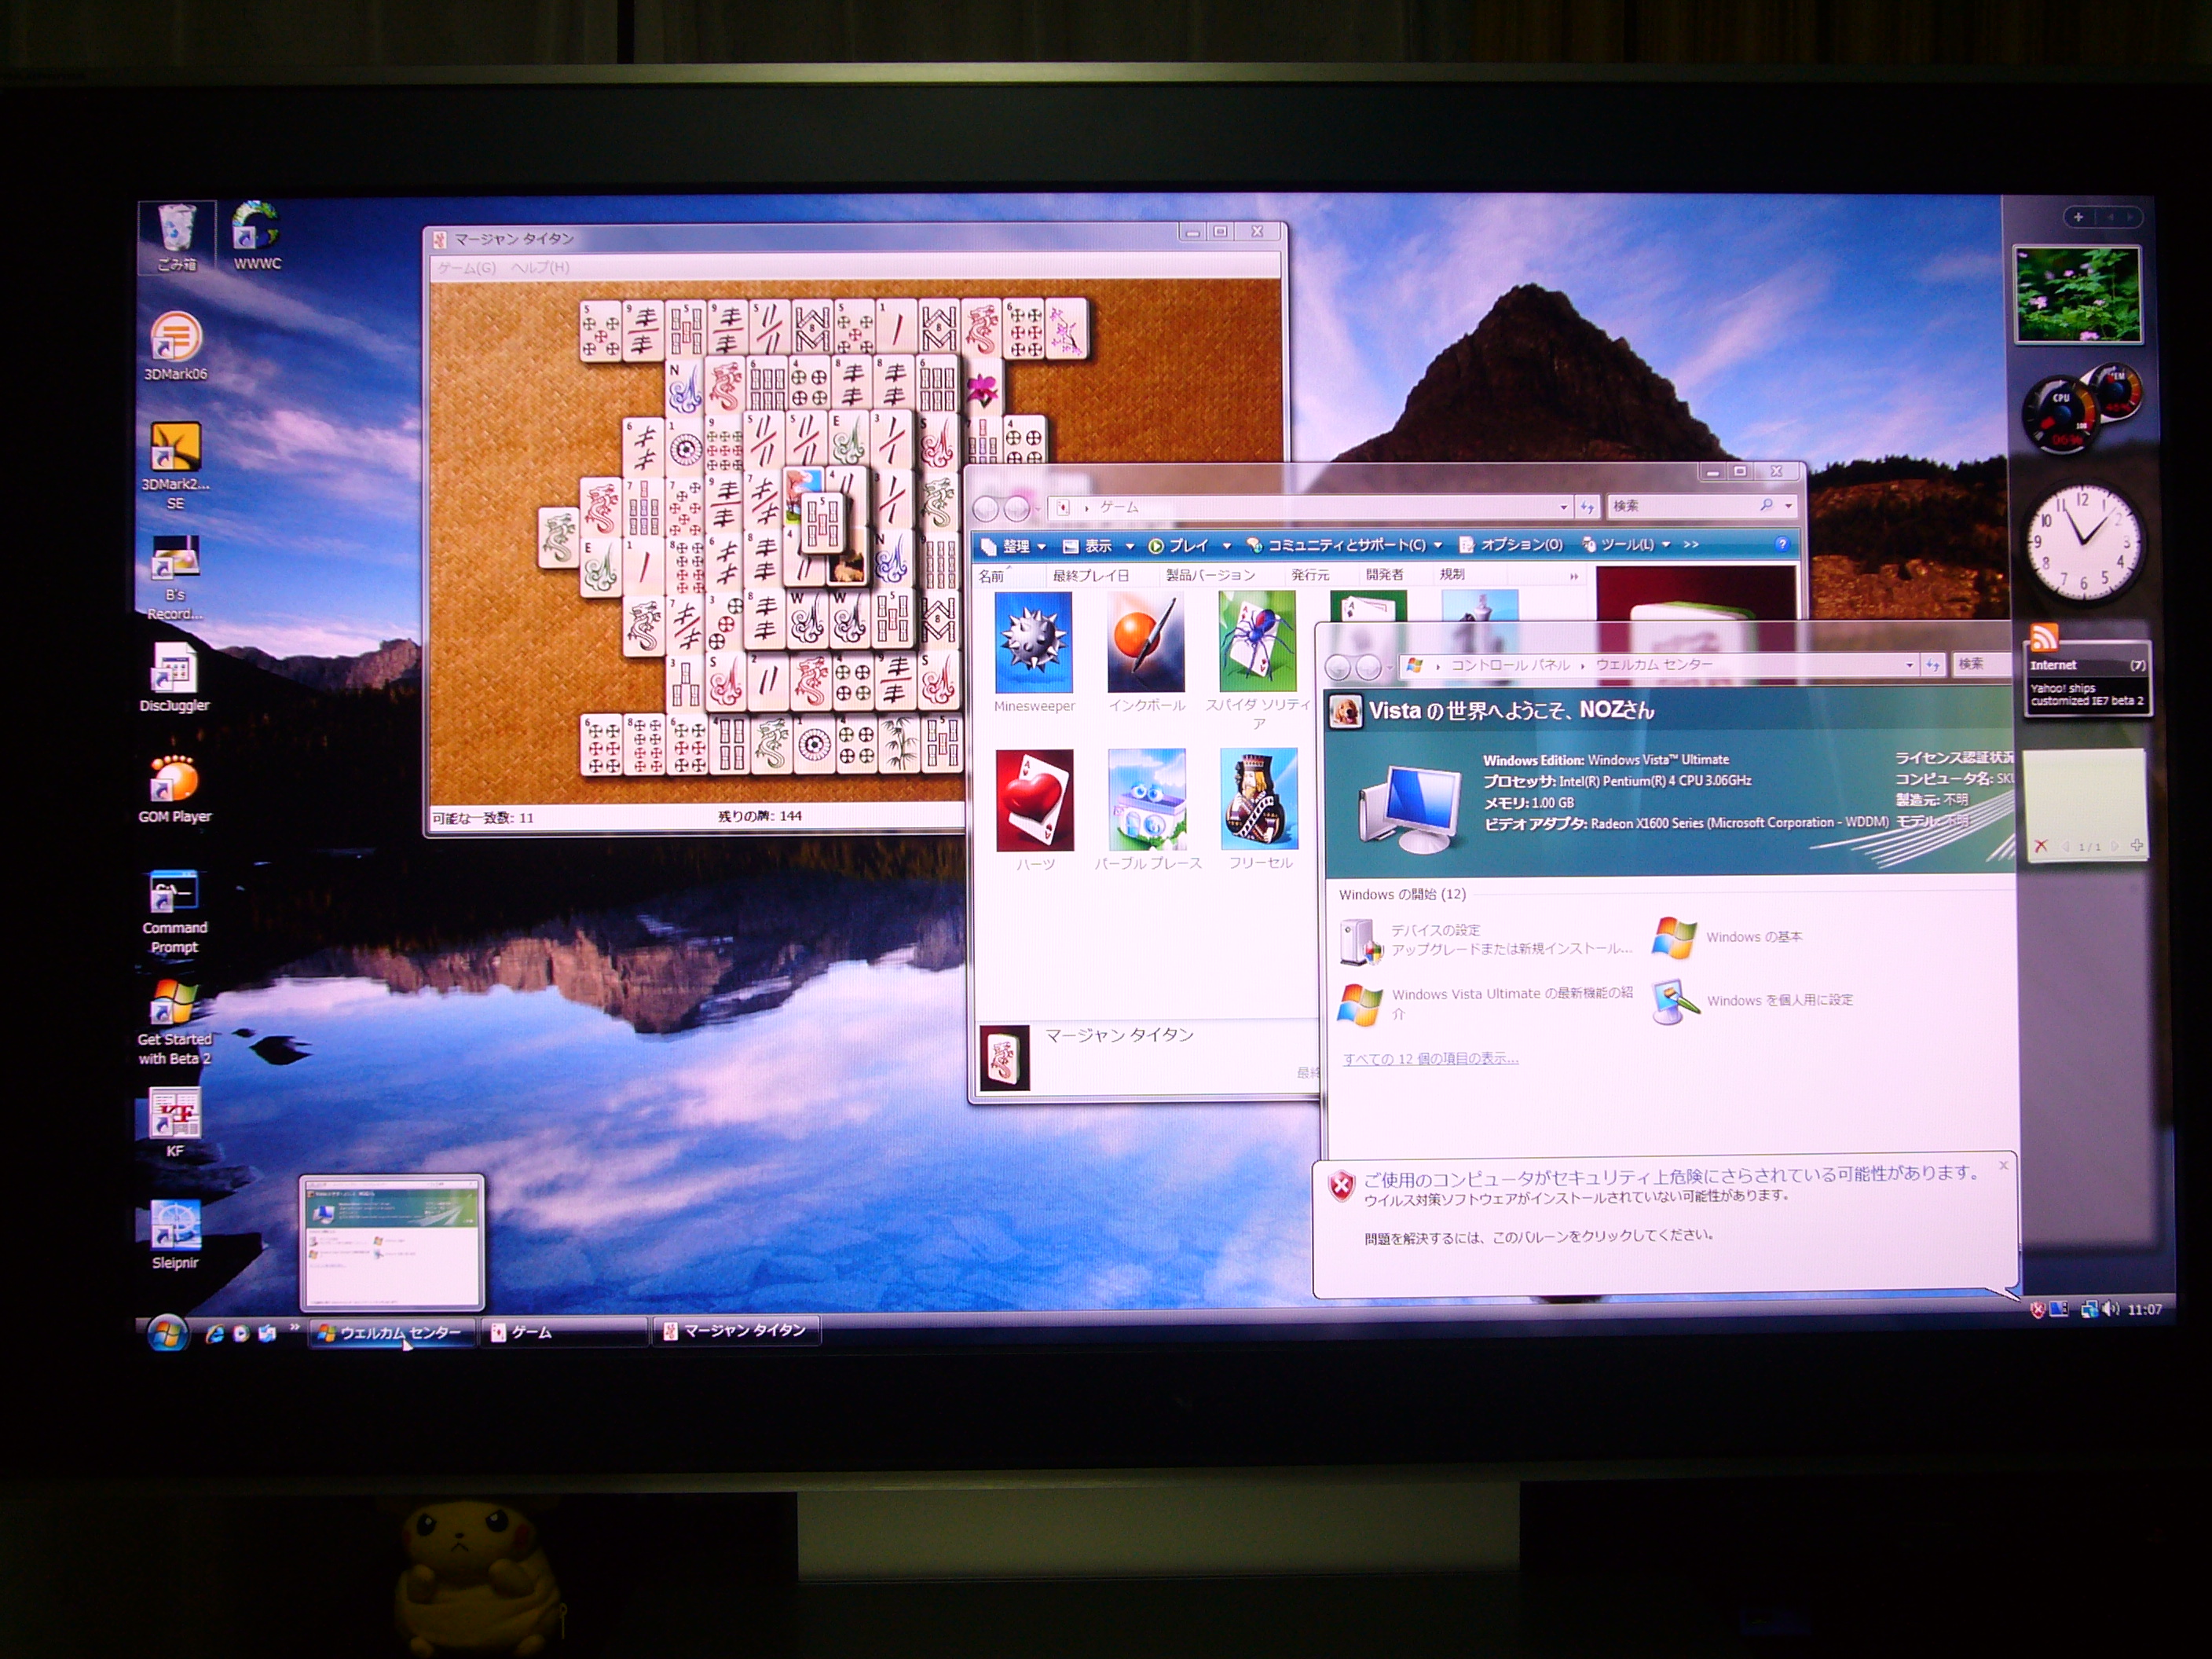2212x1659 pixels.
Task: Click the Windows Start orb
Action: (x=167, y=1333)
